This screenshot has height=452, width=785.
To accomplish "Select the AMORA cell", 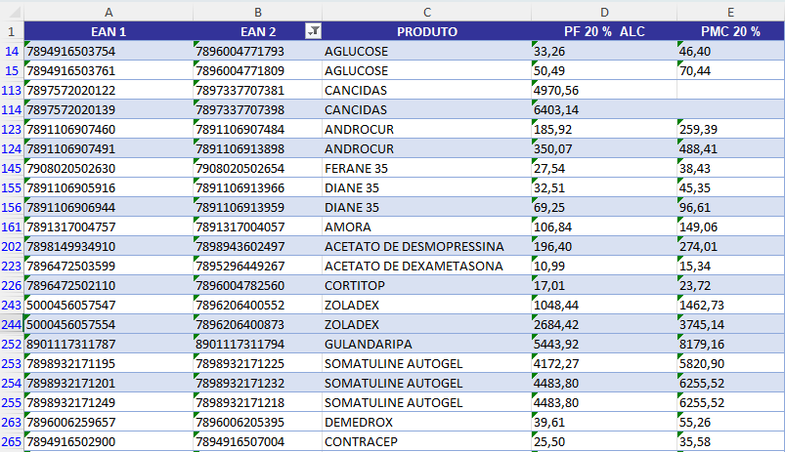I will 426,226.
